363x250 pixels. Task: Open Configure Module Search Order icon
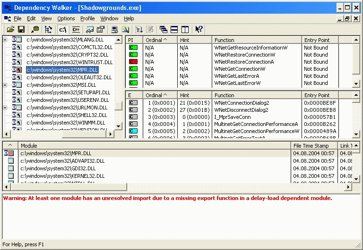[125, 29]
